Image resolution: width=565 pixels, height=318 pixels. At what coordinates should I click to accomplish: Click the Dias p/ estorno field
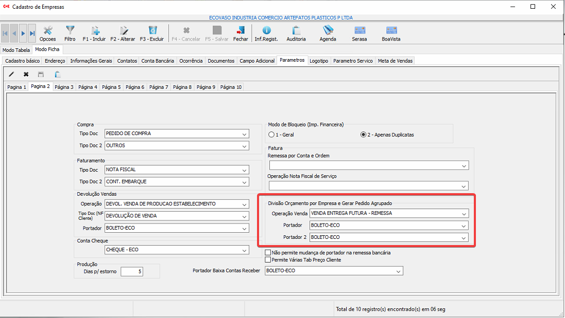132,271
